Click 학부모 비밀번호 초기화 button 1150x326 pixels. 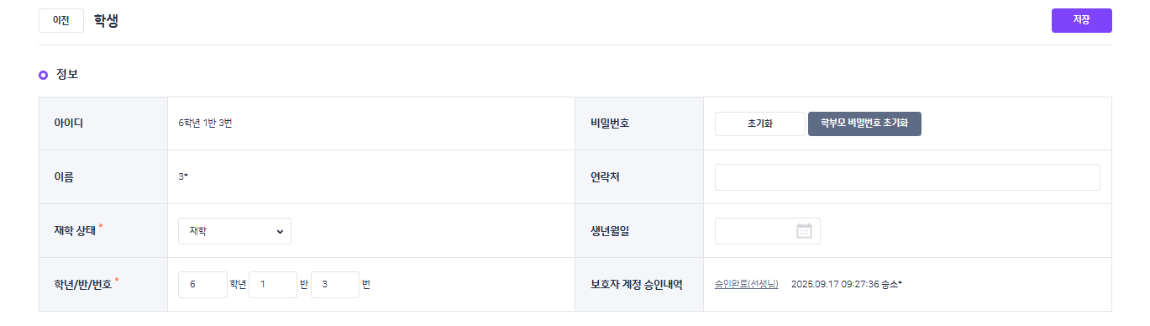pyautogui.click(x=864, y=124)
